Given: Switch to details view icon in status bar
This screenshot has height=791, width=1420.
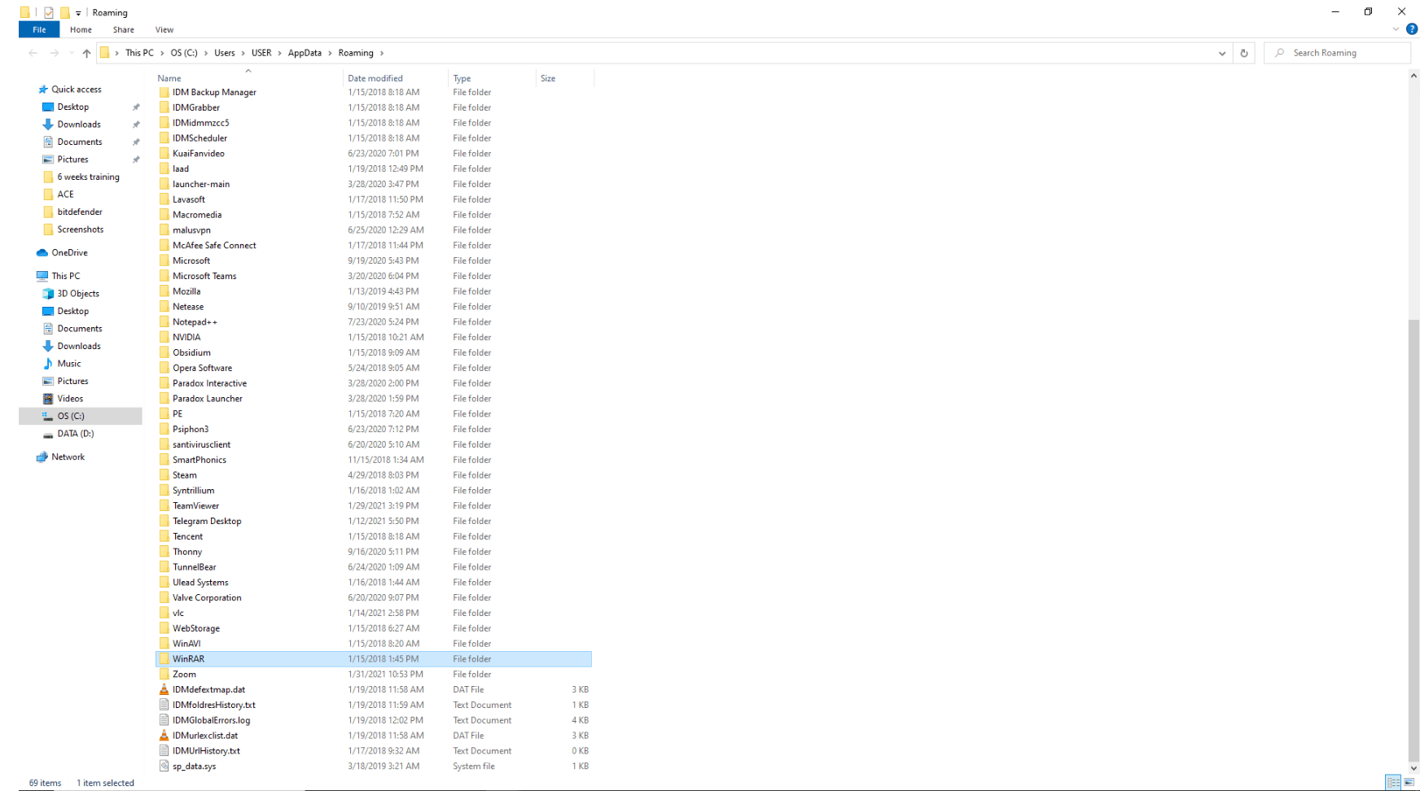Looking at the screenshot, I should tap(1393, 783).
